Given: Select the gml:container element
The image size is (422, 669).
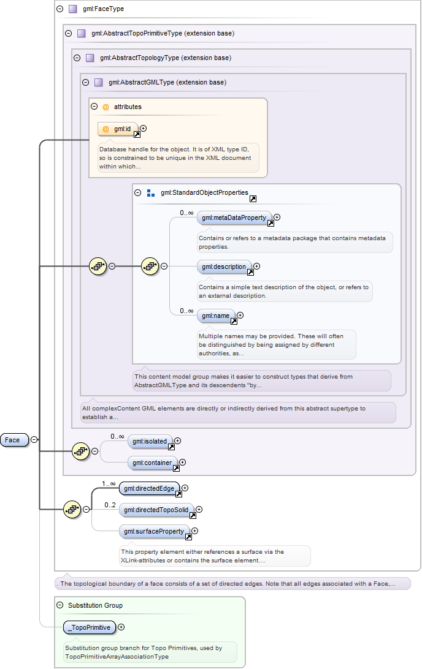Looking at the screenshot, I should click(x=153, y=463).
